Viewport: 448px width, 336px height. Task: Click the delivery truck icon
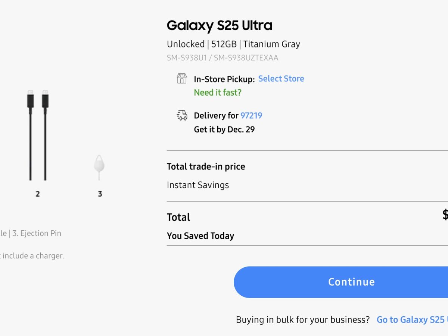tap(182, 115)
